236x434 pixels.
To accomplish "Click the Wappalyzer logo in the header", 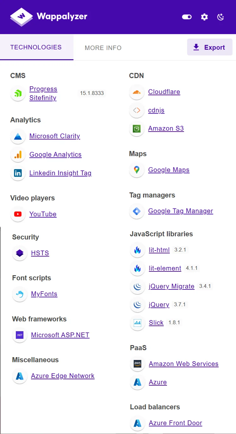I will [48, 17].
